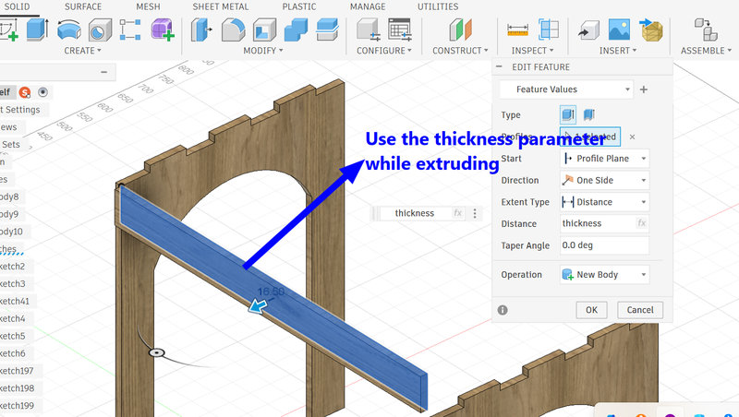Switch to the SHEET METAL tab
Screen dimensions: 739x417
(220, 6)
